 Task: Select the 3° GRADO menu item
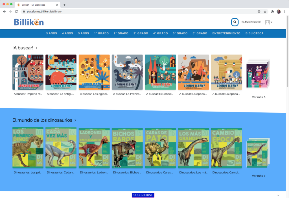tap(141, 33)
